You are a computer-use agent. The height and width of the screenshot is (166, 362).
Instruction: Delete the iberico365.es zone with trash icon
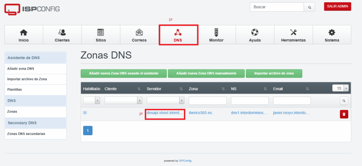[344, 114]
